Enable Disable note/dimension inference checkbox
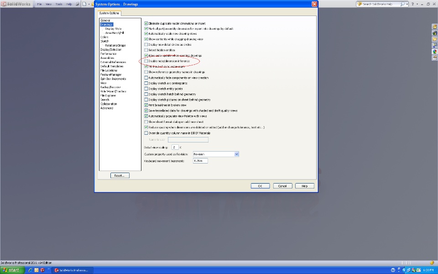The width and height of the screenshot is (438, 274). tap(146, 61)
